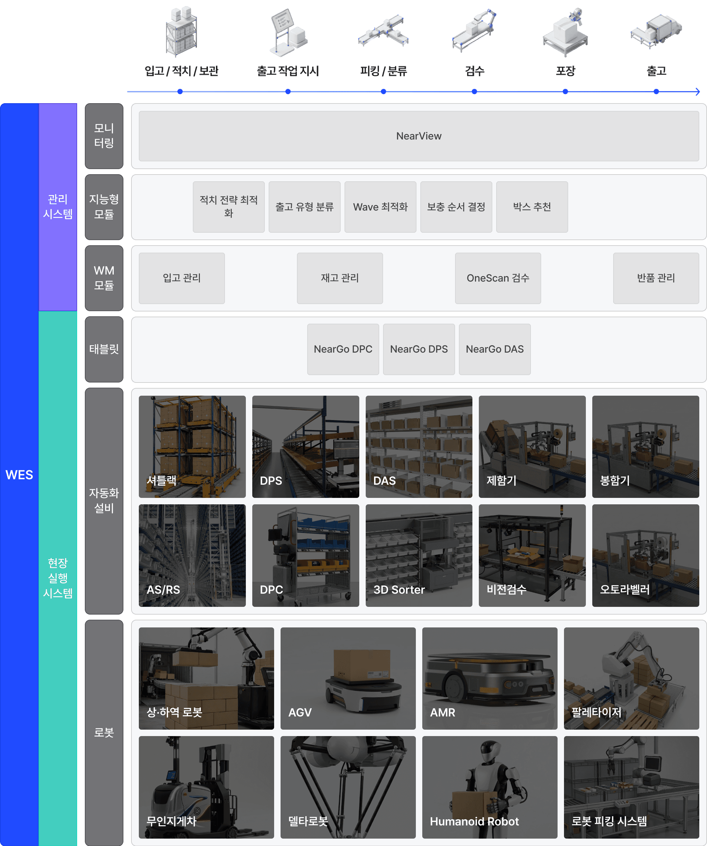Click the 오토라벨러 equipment thumbnail

pos(645,555)
